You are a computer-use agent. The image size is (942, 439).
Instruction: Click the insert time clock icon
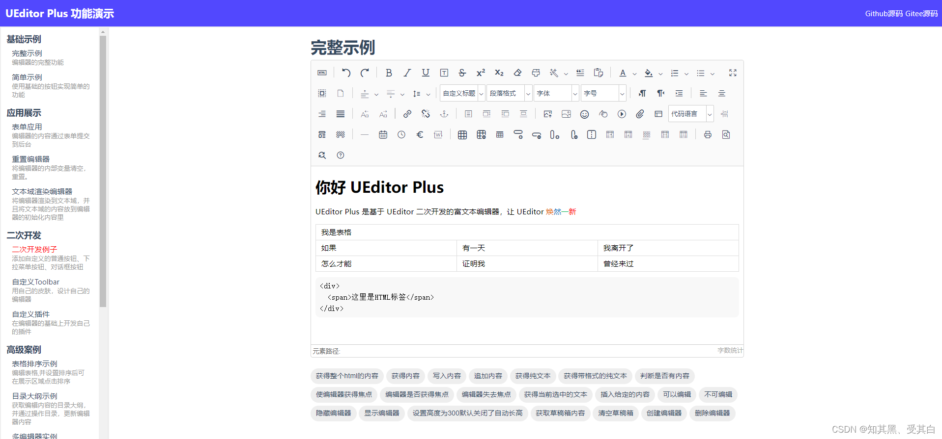(x=401, y=134)
